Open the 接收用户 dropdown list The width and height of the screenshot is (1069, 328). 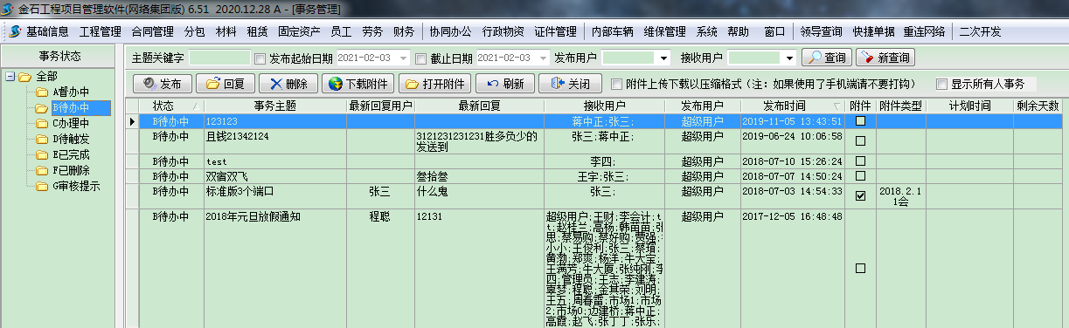(789, 58)
